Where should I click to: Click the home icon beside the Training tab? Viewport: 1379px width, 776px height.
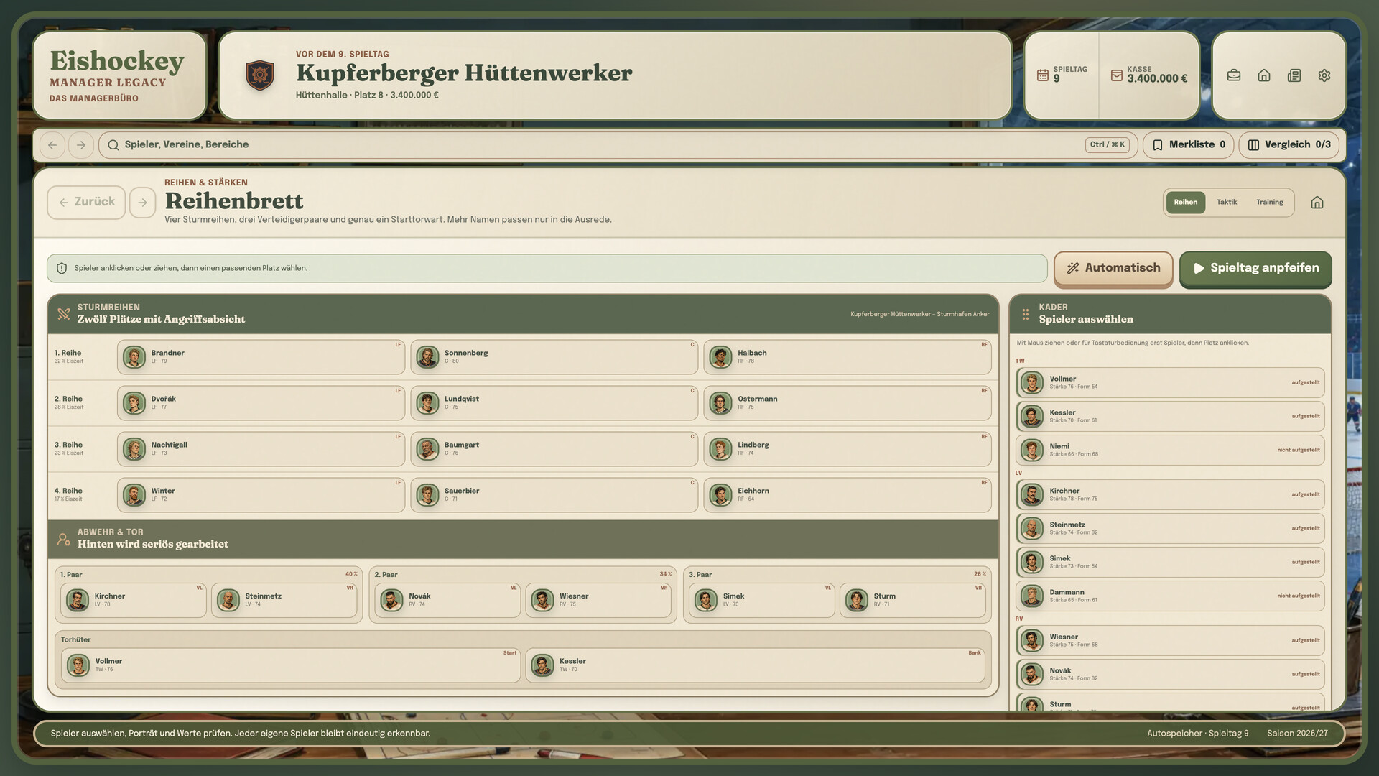(x=1317, y=203)
